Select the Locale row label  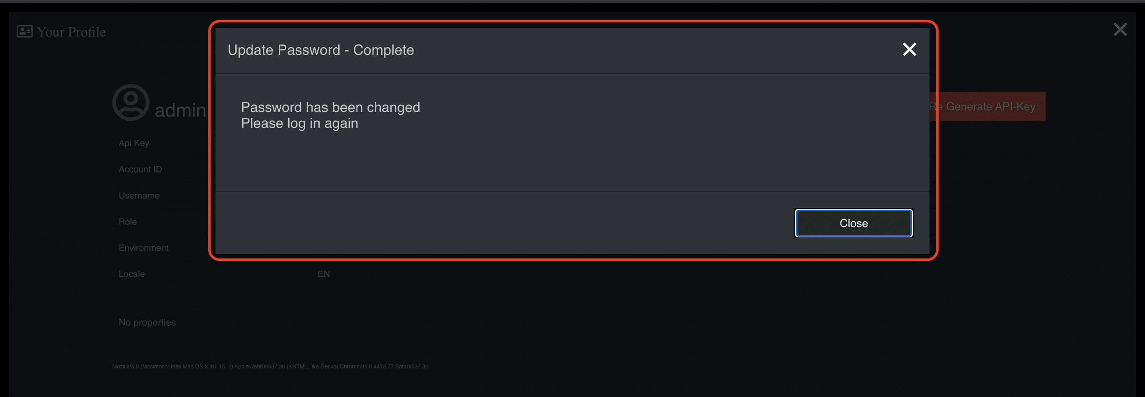[x=132, y=274]
